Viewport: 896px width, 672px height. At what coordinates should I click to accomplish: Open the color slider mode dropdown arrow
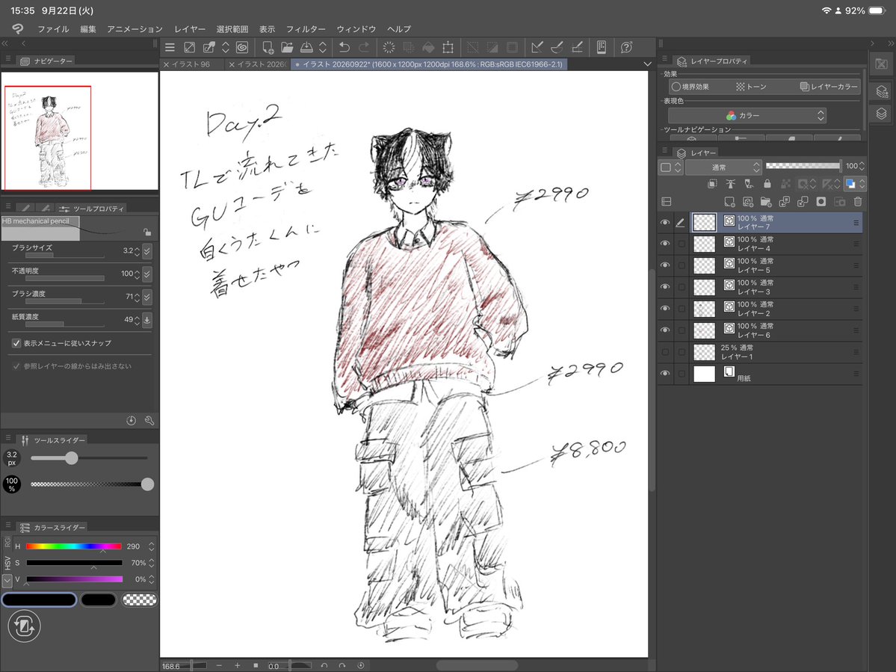click(x=7, y=581)
